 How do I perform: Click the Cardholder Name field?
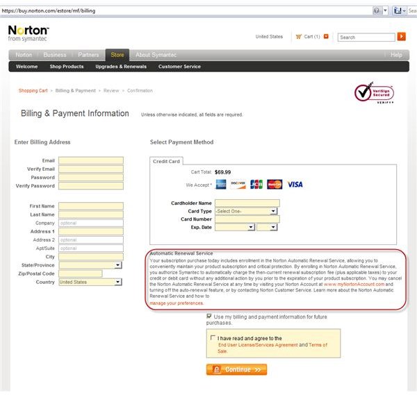pyautogui.click(x=247, y=203)
